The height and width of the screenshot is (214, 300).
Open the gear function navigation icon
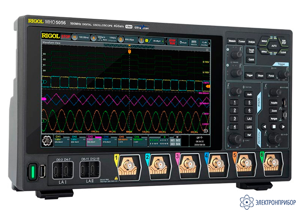point(47,141)
